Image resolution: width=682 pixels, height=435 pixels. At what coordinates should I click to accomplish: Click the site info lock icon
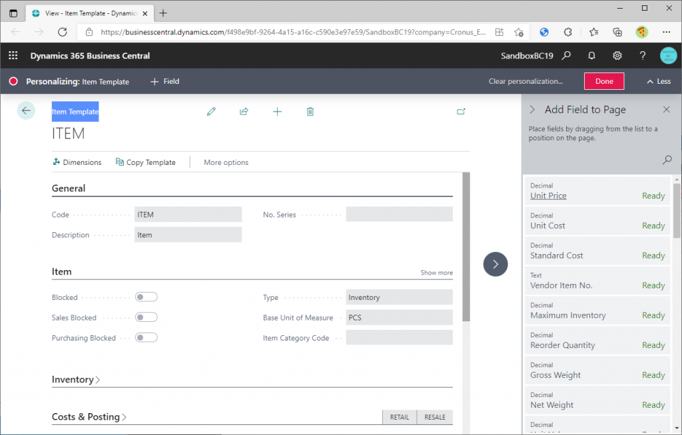(x=89, y=32)
